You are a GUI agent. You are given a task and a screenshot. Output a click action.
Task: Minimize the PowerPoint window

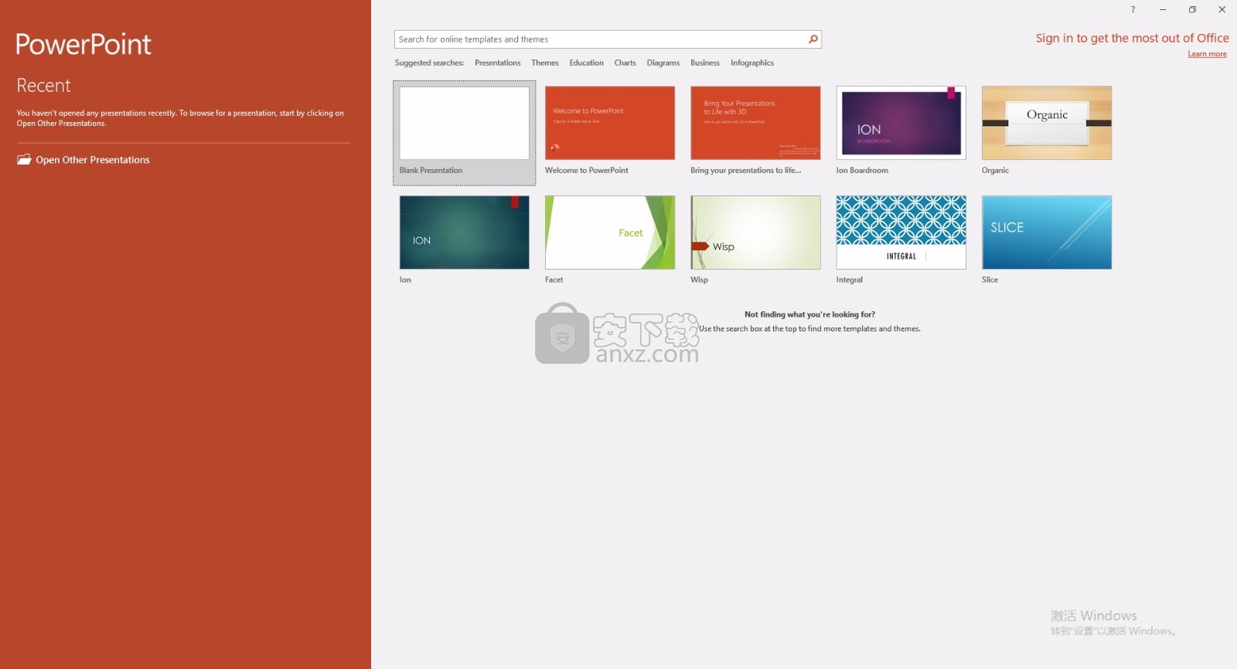coord(1162,9)
